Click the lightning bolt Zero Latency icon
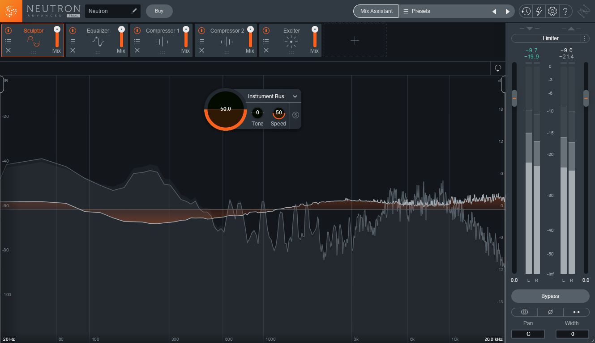 click(539, 11)
